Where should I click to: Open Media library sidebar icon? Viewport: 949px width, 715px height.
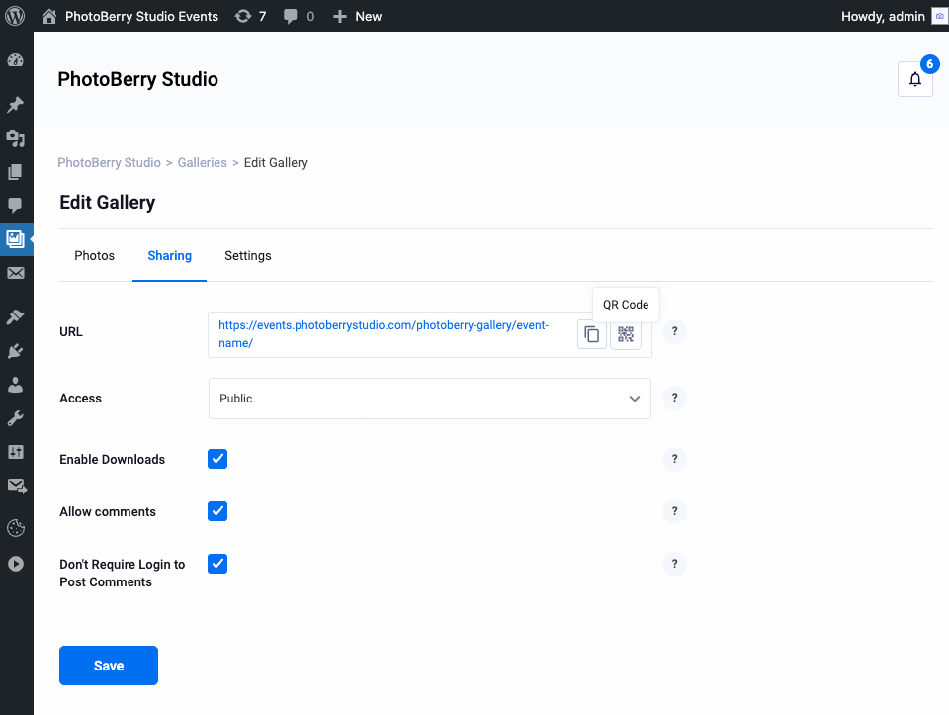(x=16, y=137)
